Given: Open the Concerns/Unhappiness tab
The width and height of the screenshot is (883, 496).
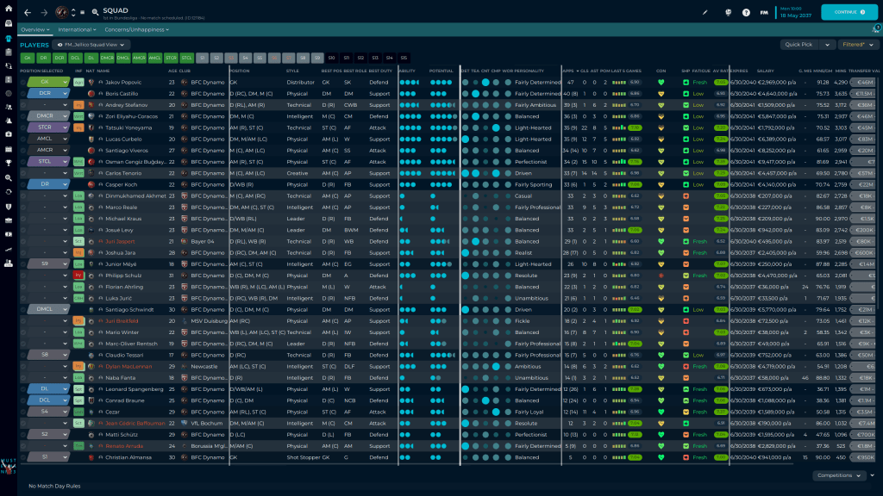Looking at the screenshot, I should pyautogui.click(x=136, y=29).
